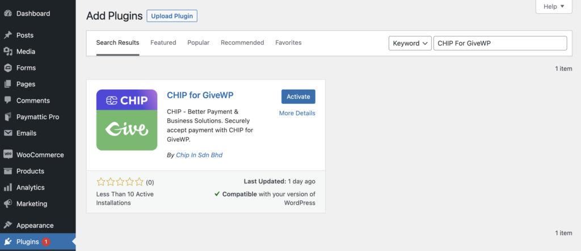
Task: Switch to the Favorites tab
Action: pyautogui.click(x=288, y=43)
